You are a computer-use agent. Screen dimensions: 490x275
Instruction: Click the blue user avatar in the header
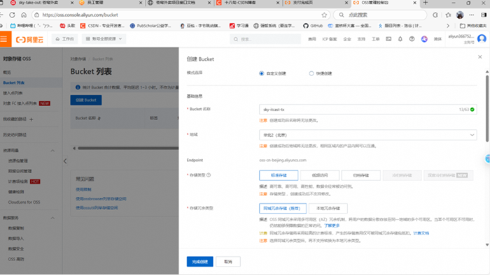coord(482,38)
